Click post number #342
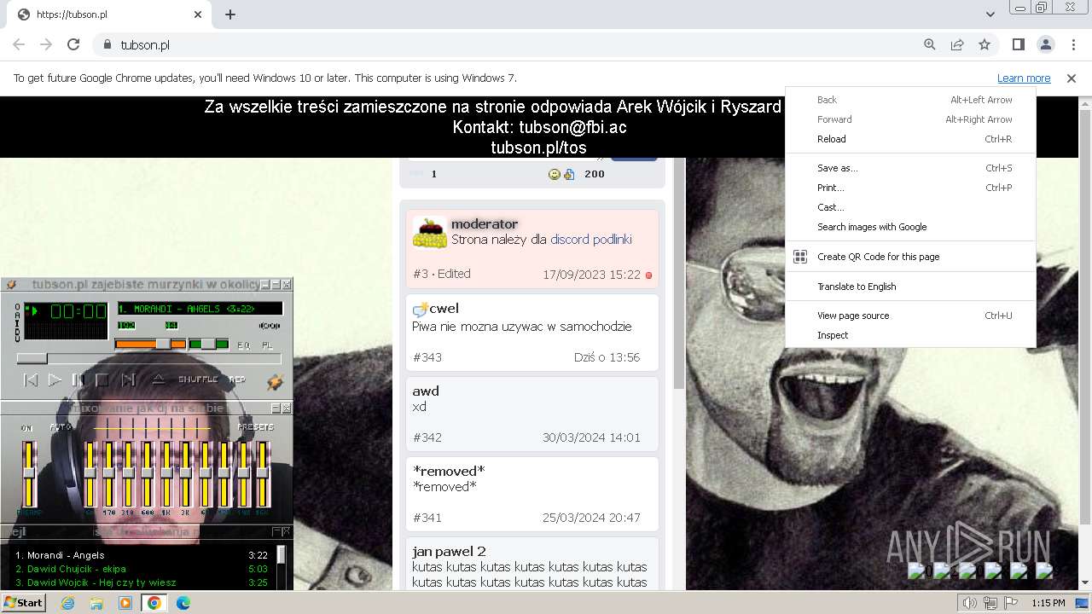1092x614 pixels. (427, 437)
